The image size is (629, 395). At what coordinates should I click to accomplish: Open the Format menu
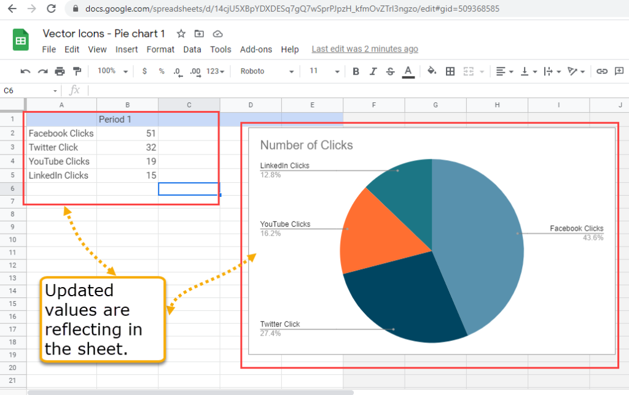tap(160, 49)
